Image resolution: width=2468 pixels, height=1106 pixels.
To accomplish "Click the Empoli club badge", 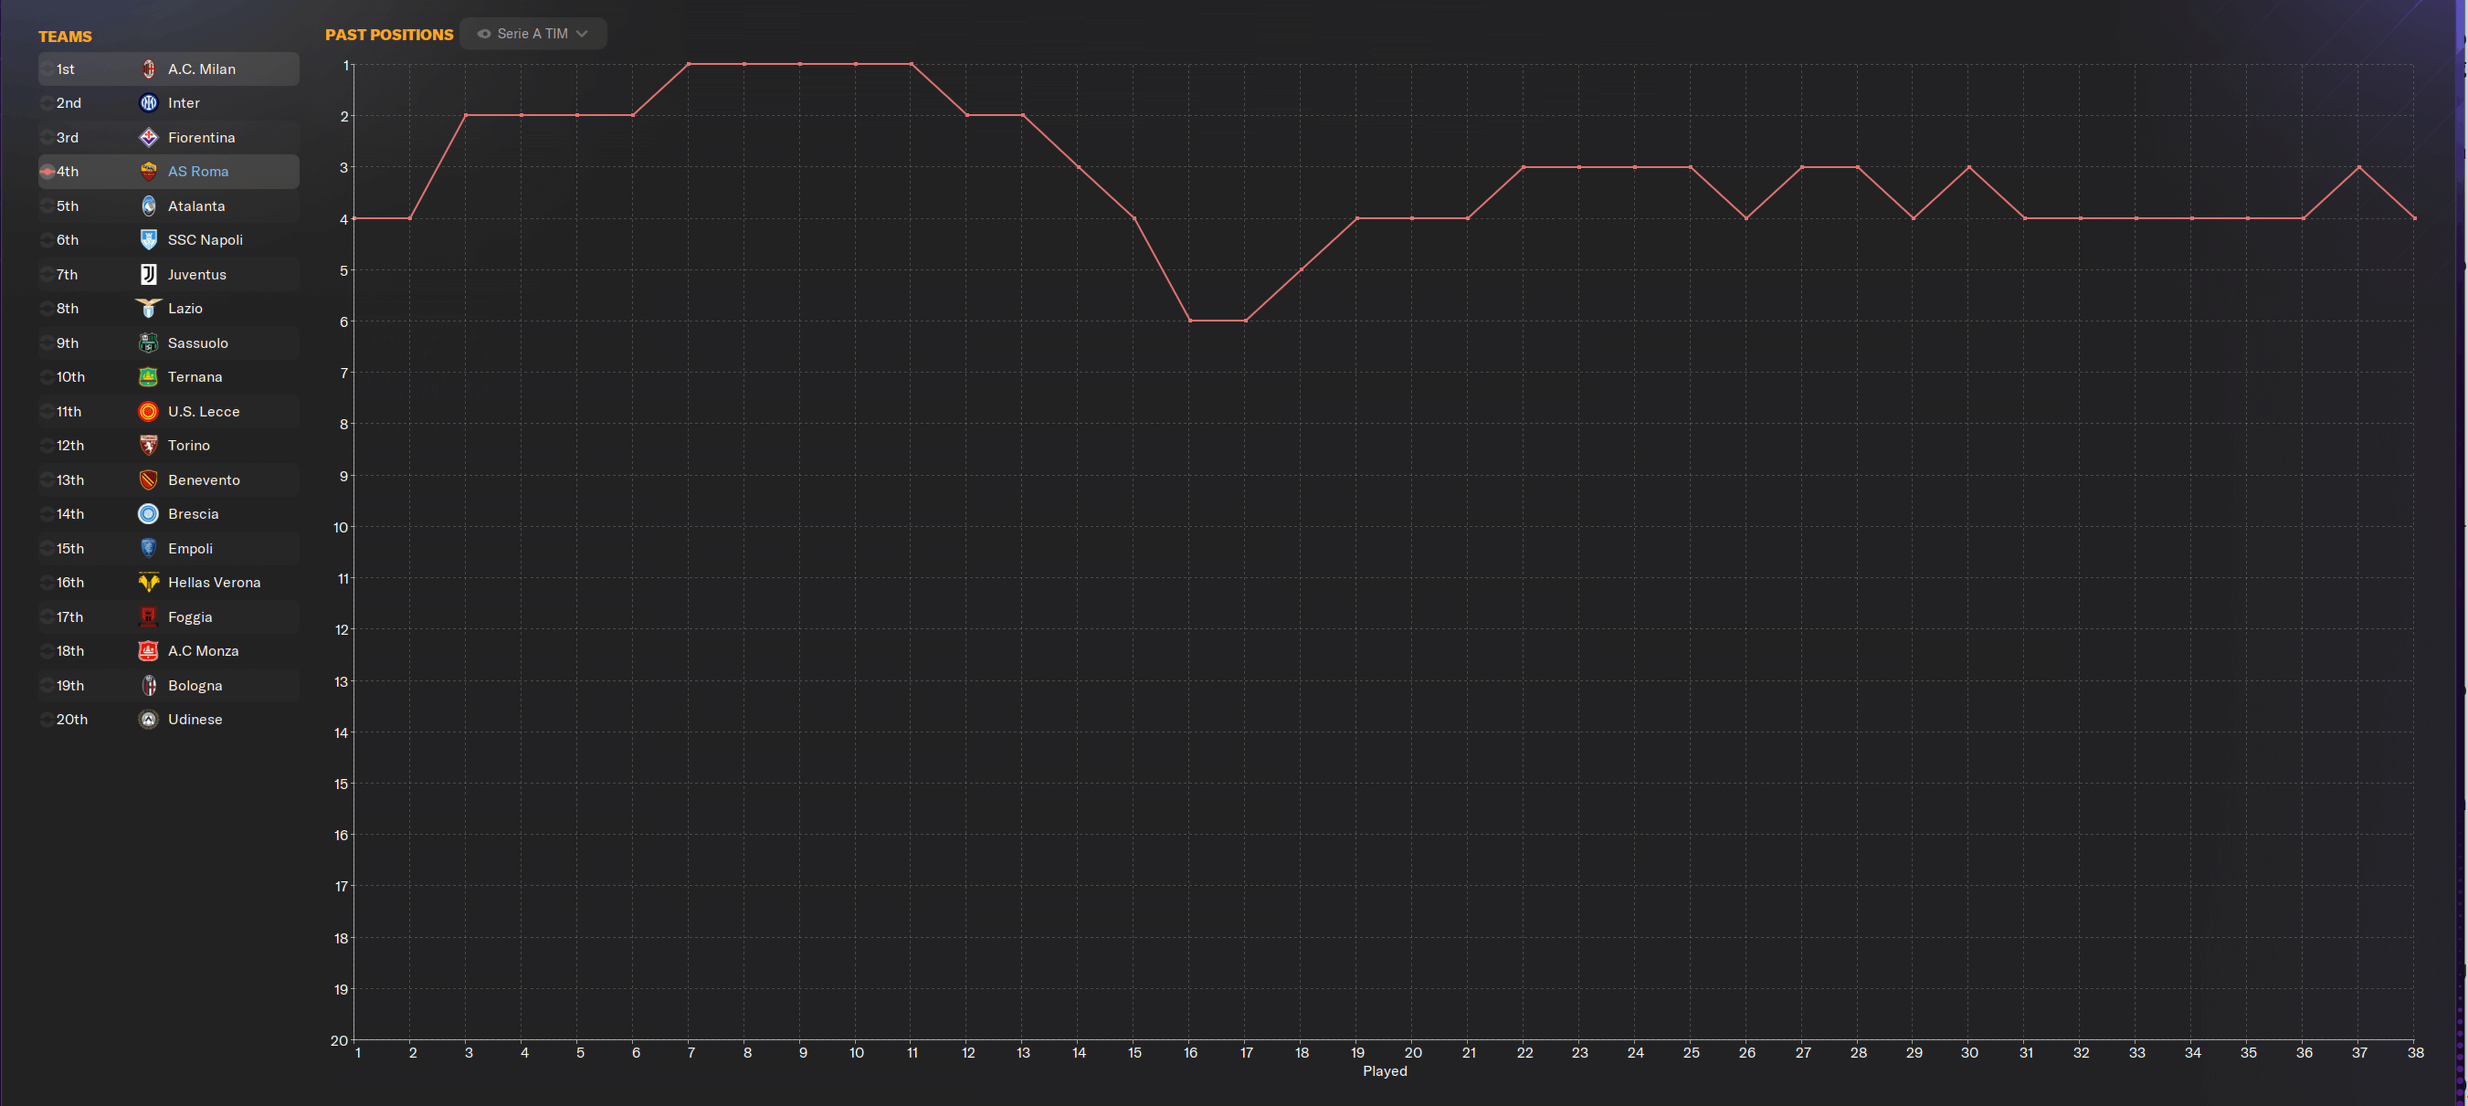I will tap(149, 548).
